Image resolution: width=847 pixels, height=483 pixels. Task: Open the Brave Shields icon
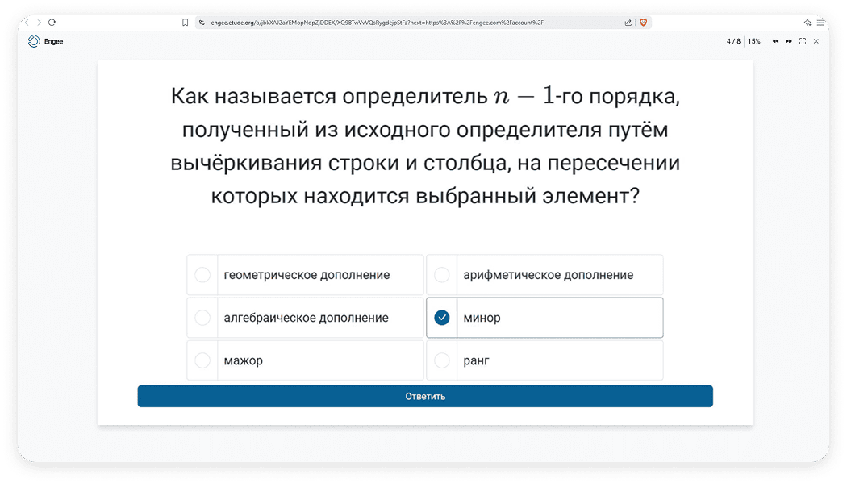[643, 23]
